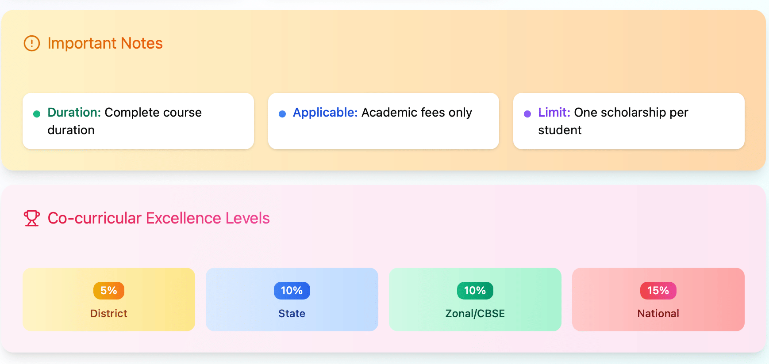Screen dimensions: 769x364
Task: Choose the Zonal/CBSE level card
Action: click(x=475, y=300)
